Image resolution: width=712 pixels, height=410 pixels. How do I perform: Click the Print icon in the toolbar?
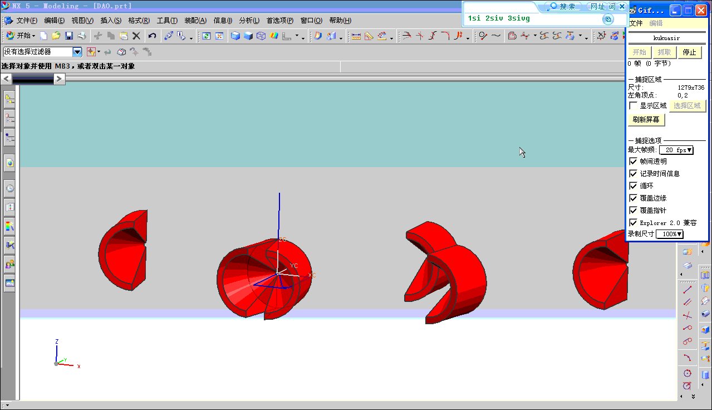pos(82,36)
